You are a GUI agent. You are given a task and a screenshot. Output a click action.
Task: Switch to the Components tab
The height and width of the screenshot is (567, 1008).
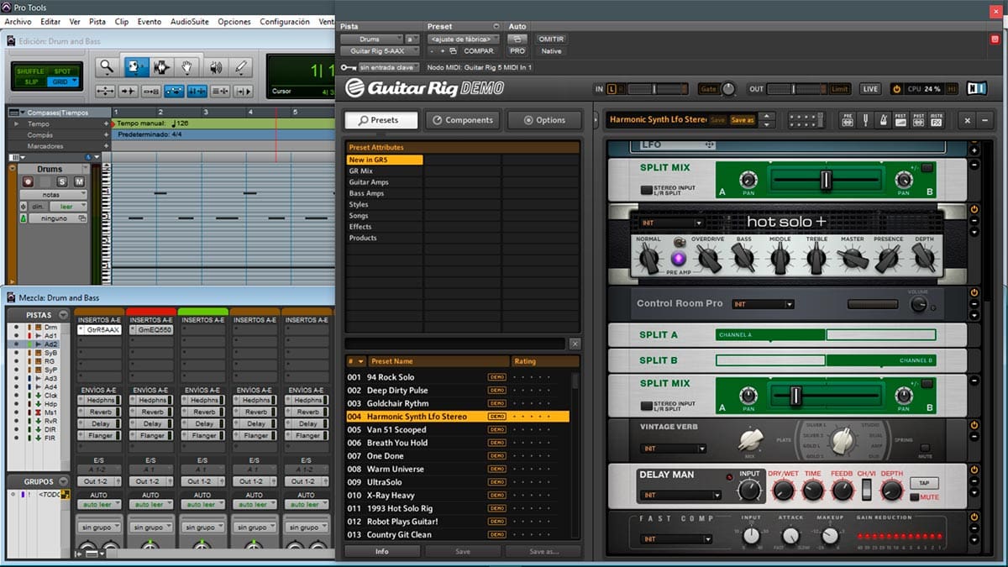(461, 120)
